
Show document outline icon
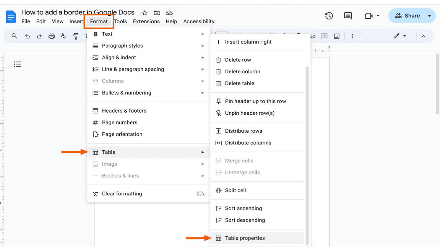[x=17, y=64]
